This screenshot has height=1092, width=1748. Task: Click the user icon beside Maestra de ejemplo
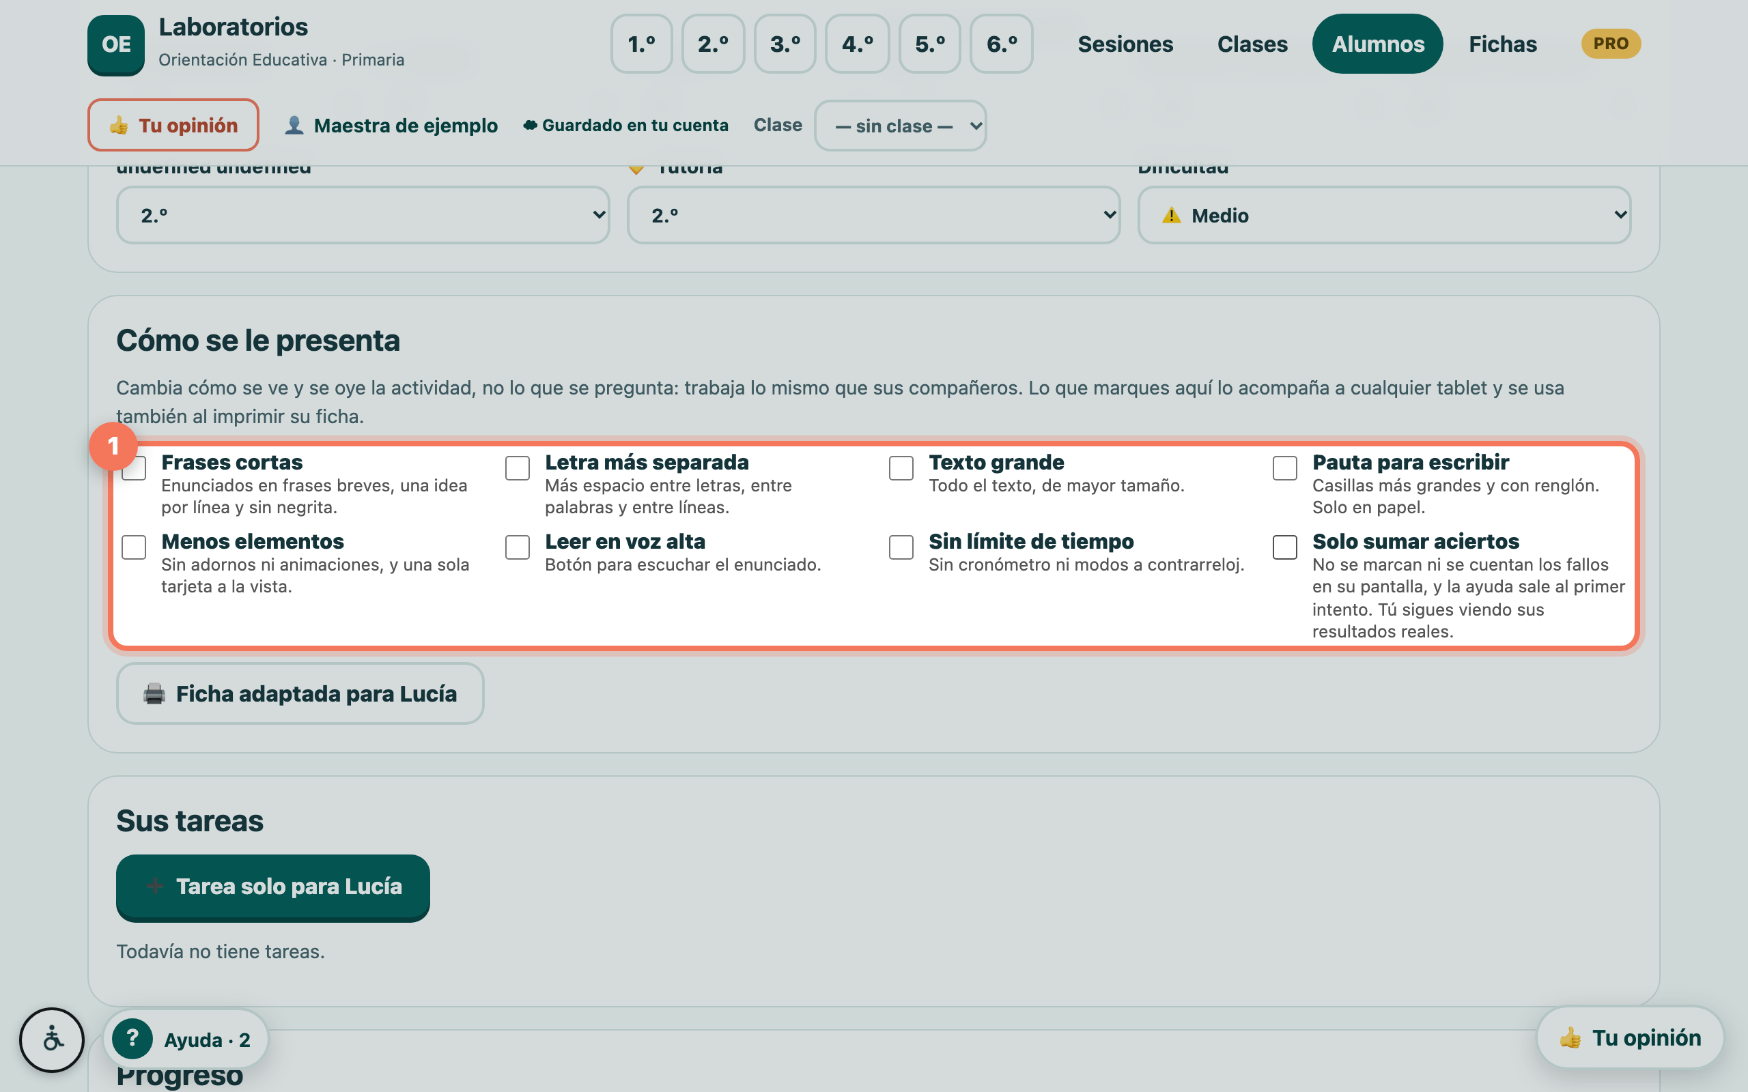click(x=294, y=125)
